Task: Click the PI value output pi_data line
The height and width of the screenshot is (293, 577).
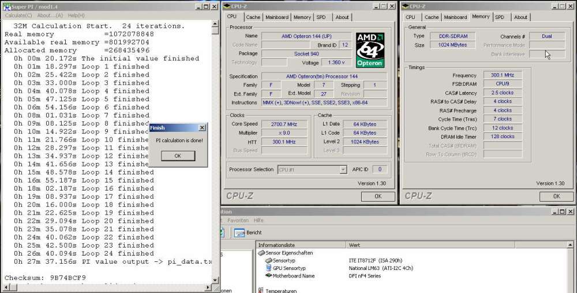Action: pos(113,262)
